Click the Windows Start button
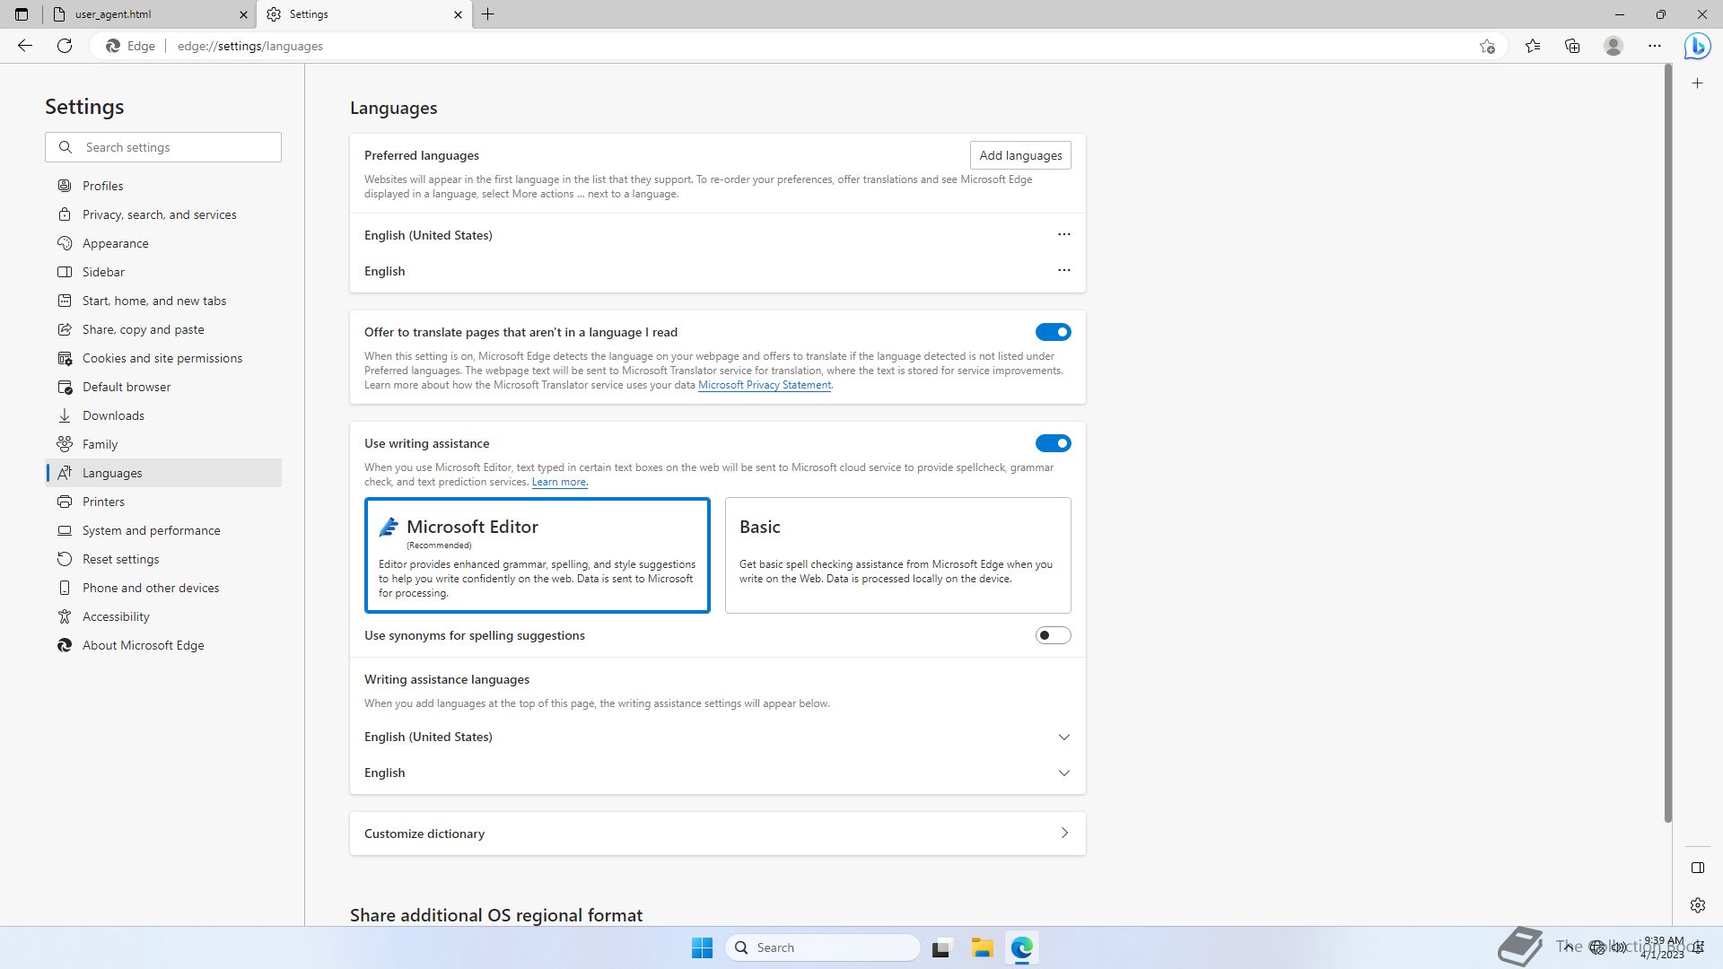This screenshot has height=969, width=1723. (702, 947)
